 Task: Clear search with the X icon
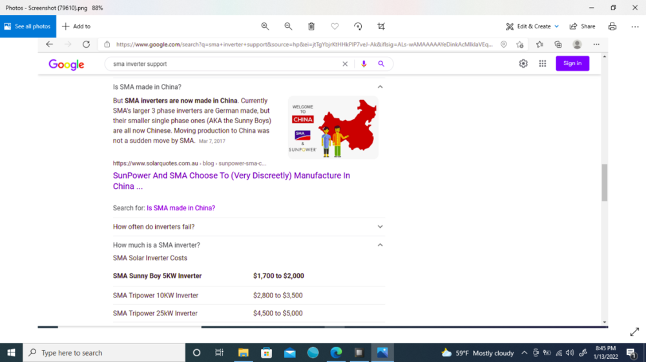click(x=345, y=64)
